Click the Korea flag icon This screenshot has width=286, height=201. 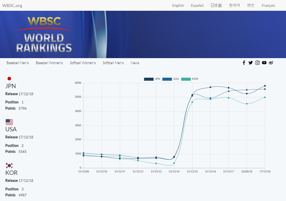point(9,165)
